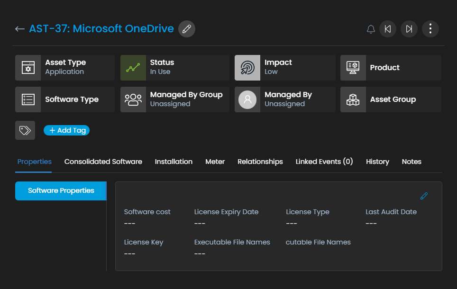457x289 pixels.
Task: Click the value under License Type
Action: coord(292,224)
